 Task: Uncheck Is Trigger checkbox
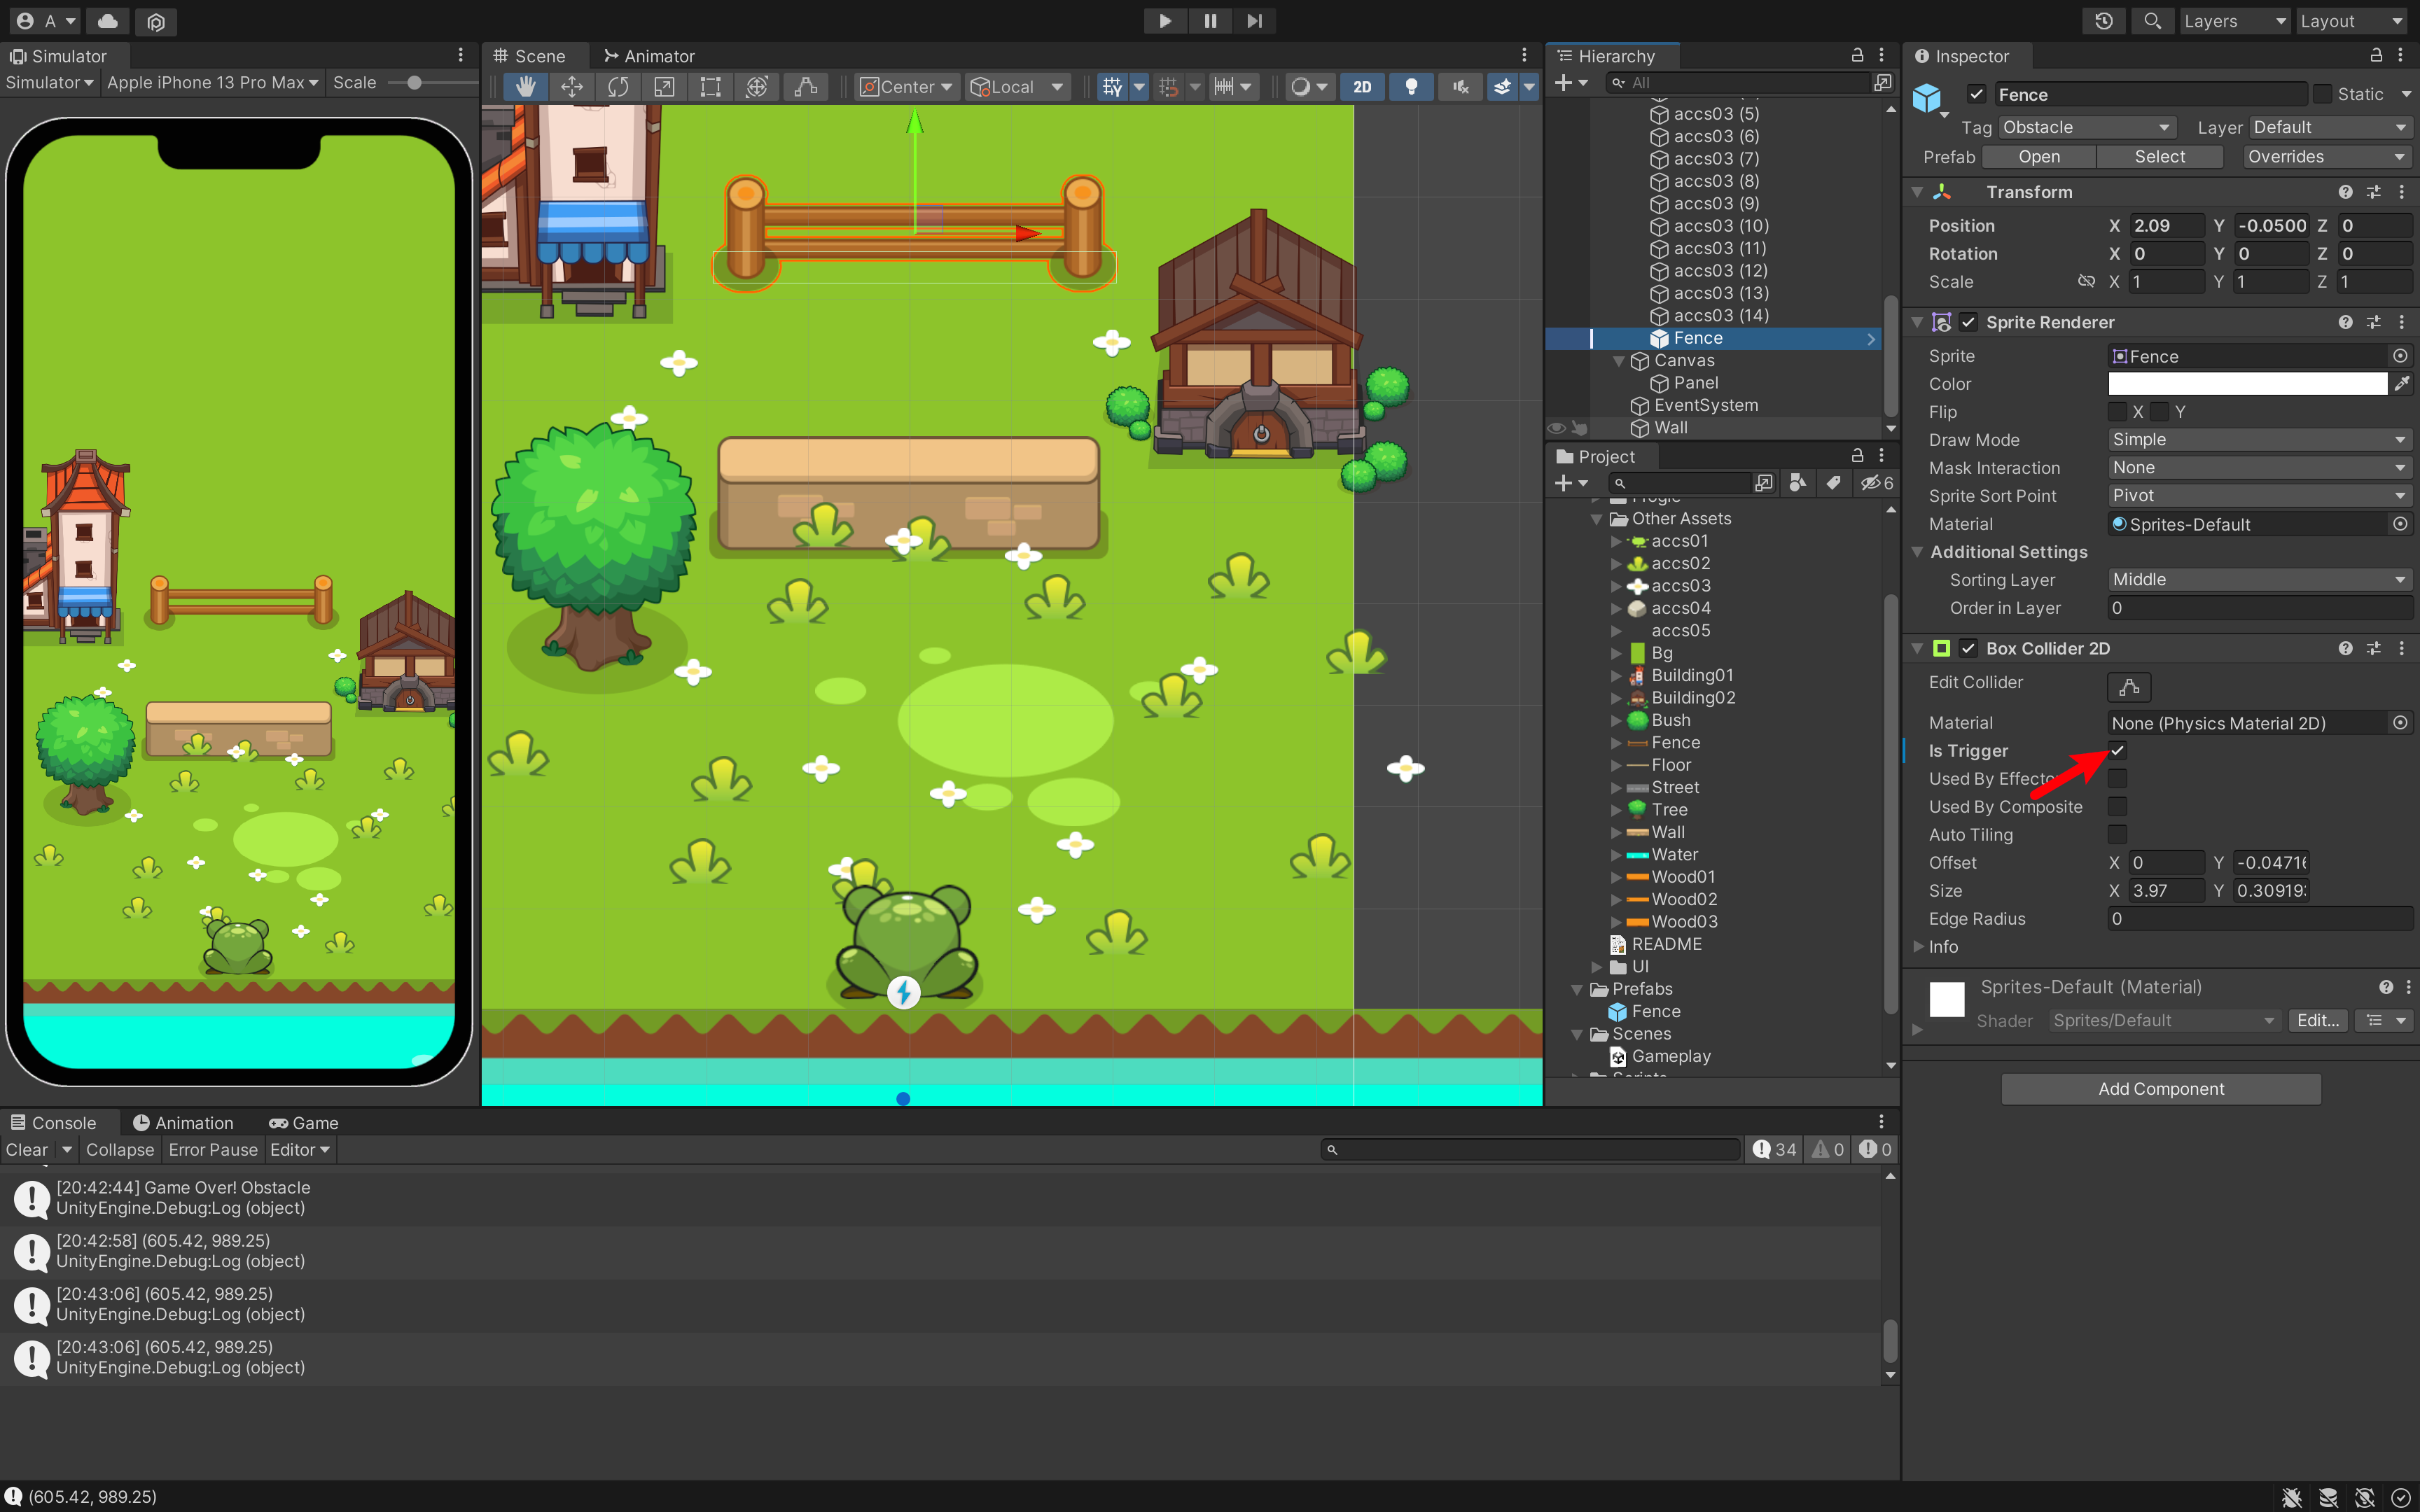click(2117, 751)
